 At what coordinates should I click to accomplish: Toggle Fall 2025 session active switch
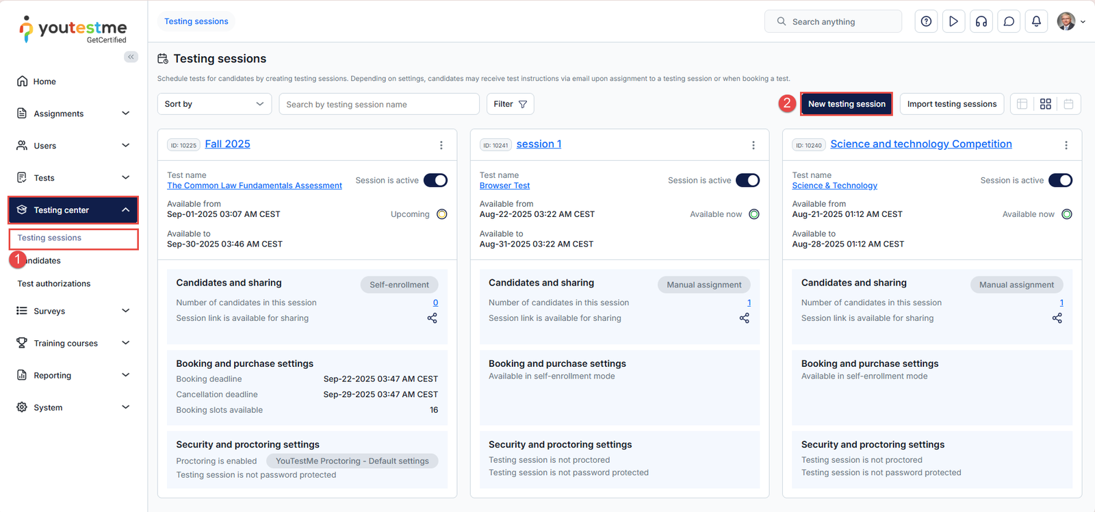pyautogui.click(x=435, y=180)
